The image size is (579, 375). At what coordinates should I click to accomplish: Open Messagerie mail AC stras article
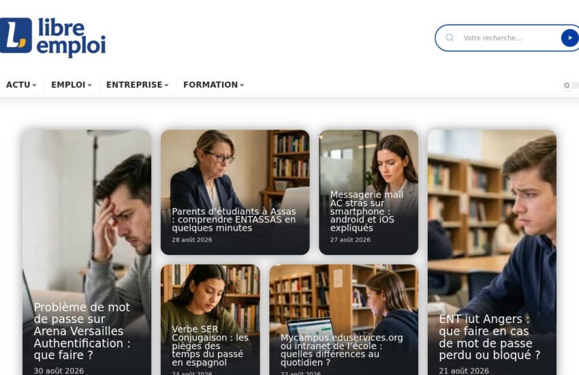(x=366, y=211)
